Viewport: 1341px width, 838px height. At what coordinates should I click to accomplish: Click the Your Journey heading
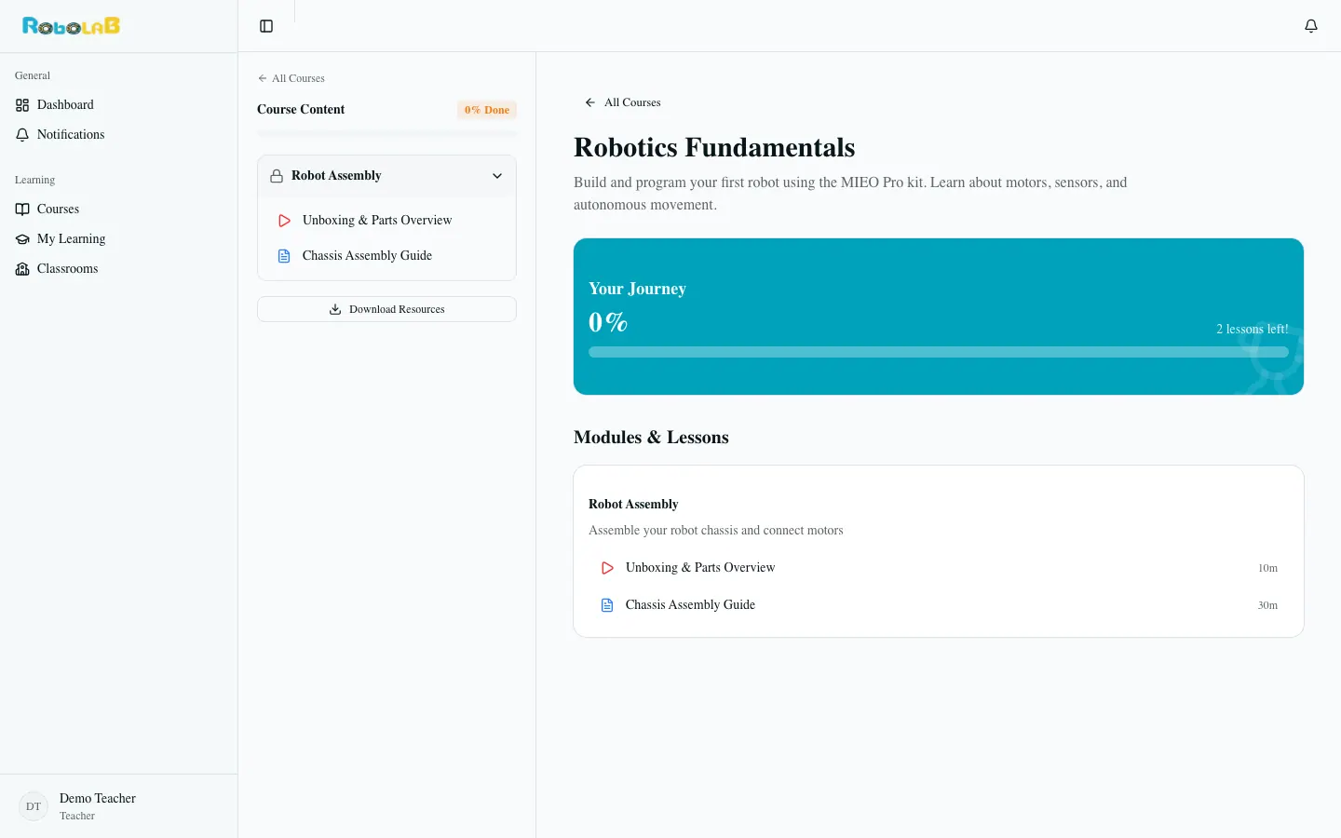[637, 289]
